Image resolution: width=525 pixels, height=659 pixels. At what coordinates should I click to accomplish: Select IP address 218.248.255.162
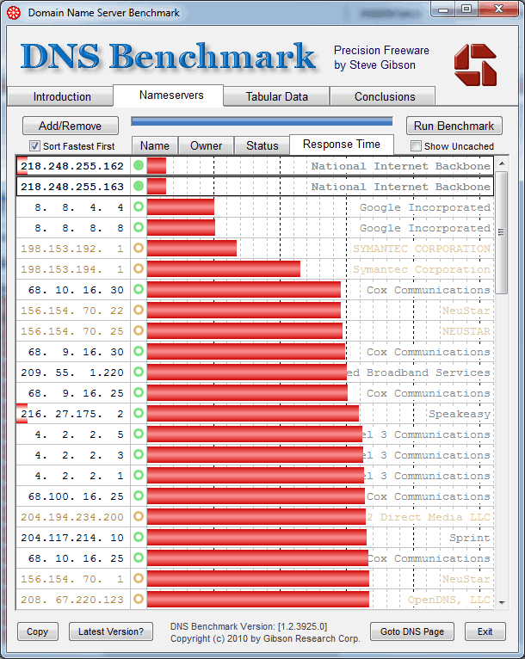(x=72, y=166)
